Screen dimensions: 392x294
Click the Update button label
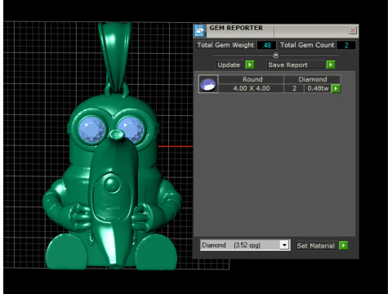[229, 65]
